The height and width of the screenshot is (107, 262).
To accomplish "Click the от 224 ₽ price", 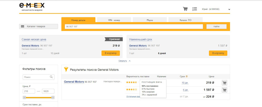I will click(x=209, y=96).
